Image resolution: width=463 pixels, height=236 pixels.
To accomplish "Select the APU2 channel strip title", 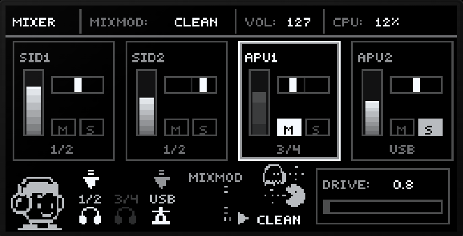I will pyautogui.click(x=375, y=58).
